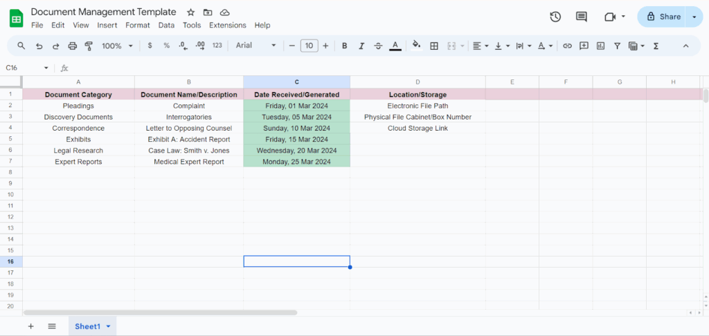Open the name box dropdown arrow
The width and height of the screenshot is (709, 336).
[x=46, y=68]
